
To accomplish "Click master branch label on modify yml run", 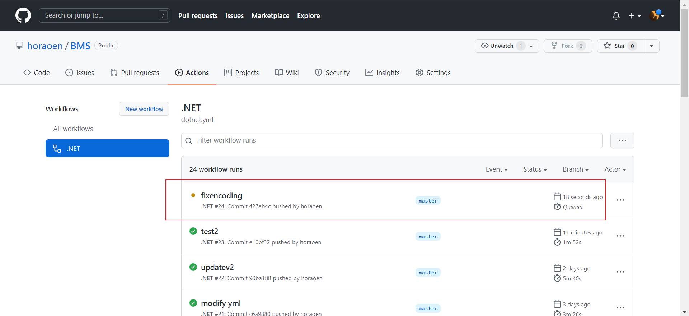I will pyautogui.click(x=428, y=308).
